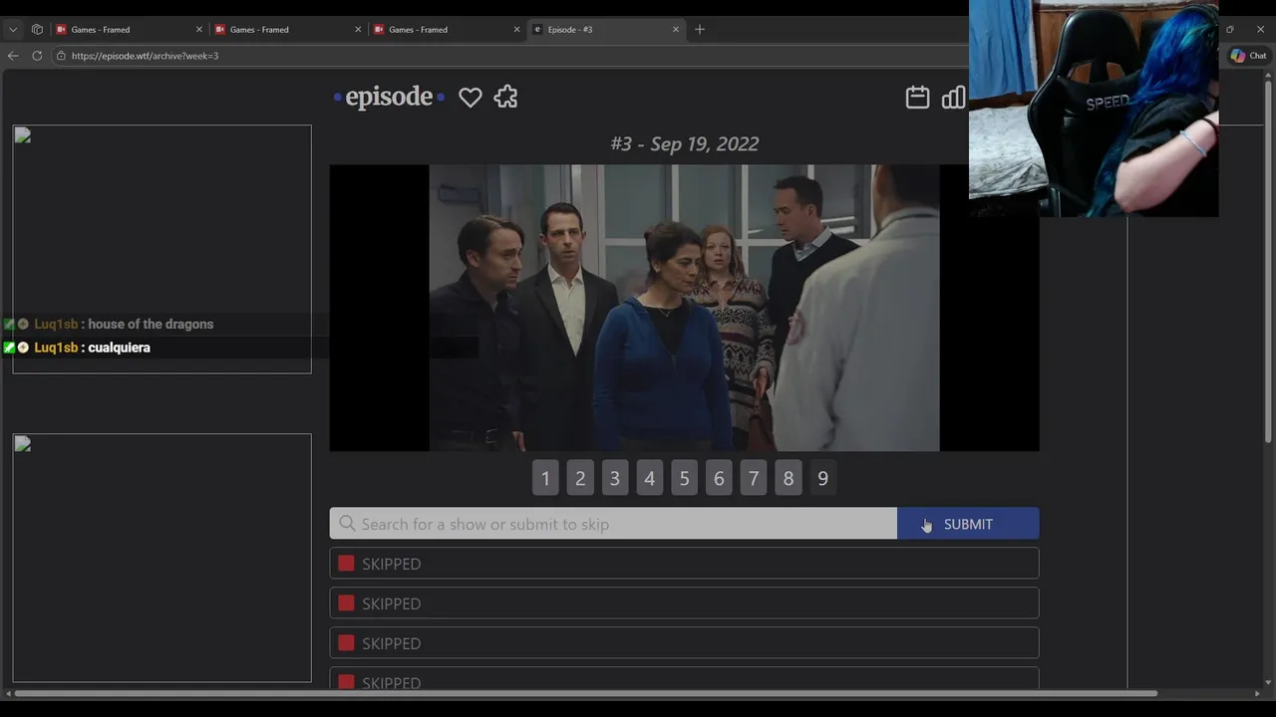Close the first Games - Framed tab
Screen dimensions: 1276x717
click(x=199, y=29)
